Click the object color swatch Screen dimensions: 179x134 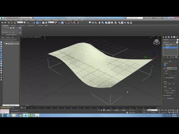tap(178, 40)
